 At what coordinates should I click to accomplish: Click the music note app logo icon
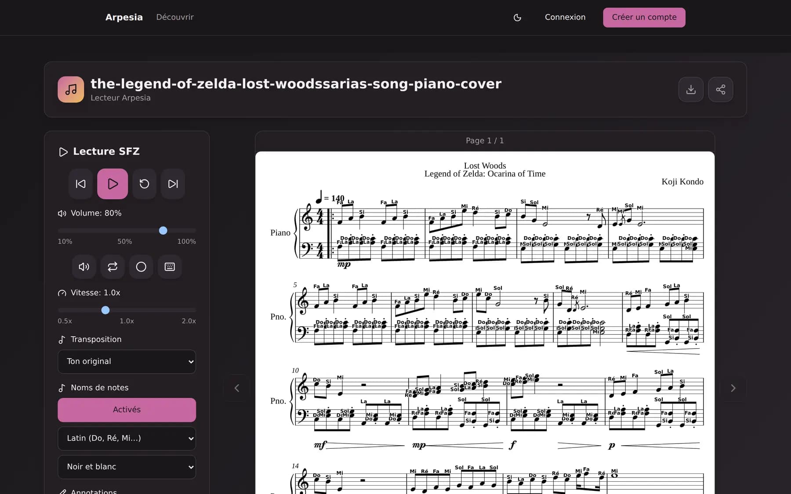pos(71,90)
